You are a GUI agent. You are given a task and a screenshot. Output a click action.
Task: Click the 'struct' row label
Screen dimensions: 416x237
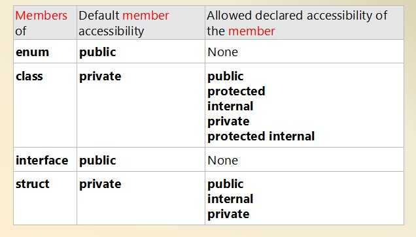tap(32, 184)
